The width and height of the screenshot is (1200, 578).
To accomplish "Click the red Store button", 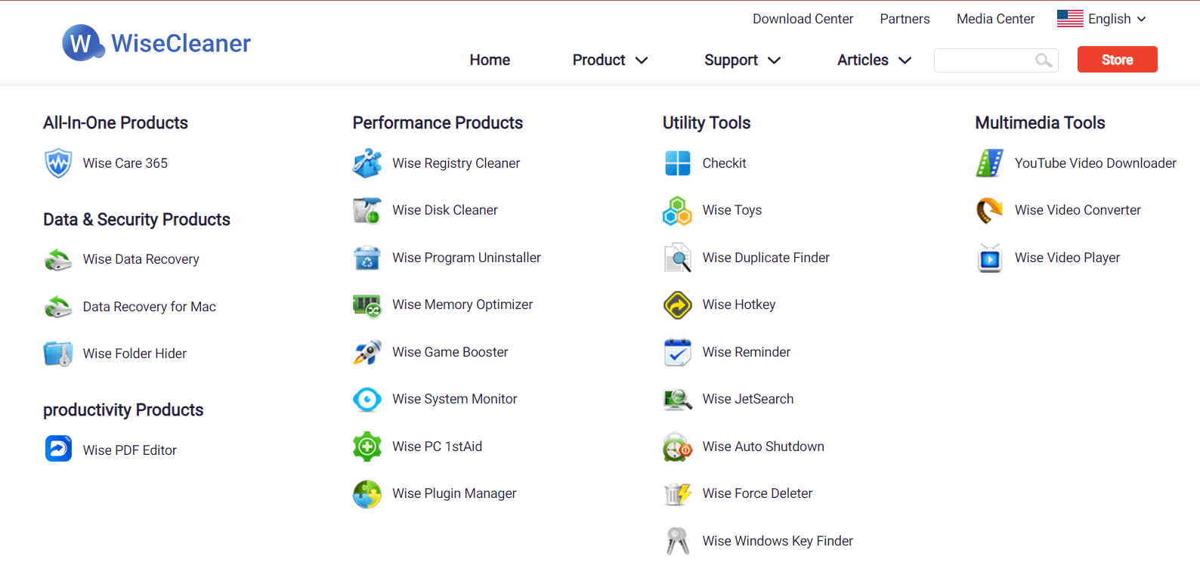I will click(1117, 60).
